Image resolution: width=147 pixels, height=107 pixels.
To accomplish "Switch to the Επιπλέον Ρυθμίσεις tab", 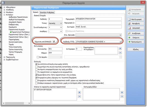I will (x=47, y=13).
